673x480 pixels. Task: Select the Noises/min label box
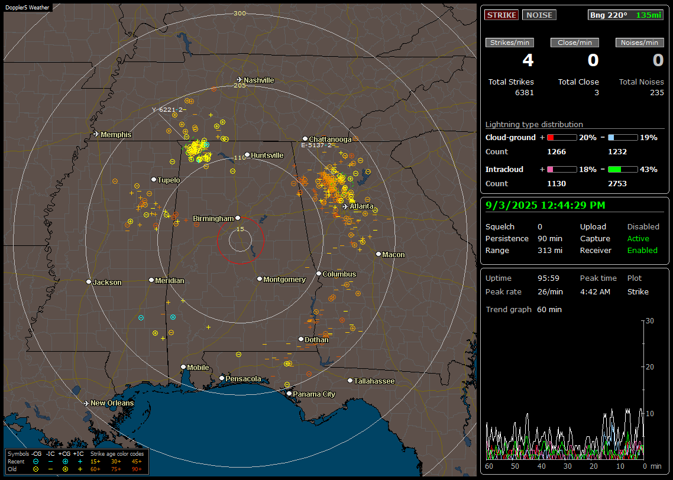pos(639,43)
